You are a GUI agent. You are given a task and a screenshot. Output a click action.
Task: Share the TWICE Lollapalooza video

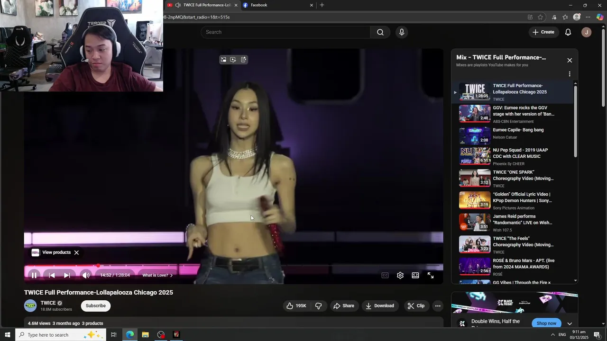[344, 306]
